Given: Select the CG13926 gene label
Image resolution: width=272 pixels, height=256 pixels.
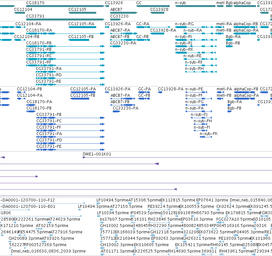Looking at the screenshot, I should 114,3.
